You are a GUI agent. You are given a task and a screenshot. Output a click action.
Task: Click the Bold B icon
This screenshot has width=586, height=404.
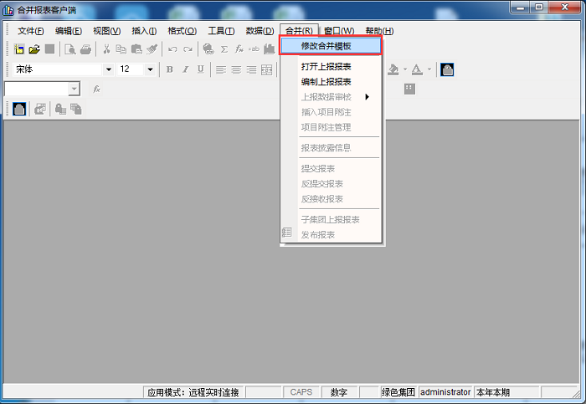click(x=170, y=69)
